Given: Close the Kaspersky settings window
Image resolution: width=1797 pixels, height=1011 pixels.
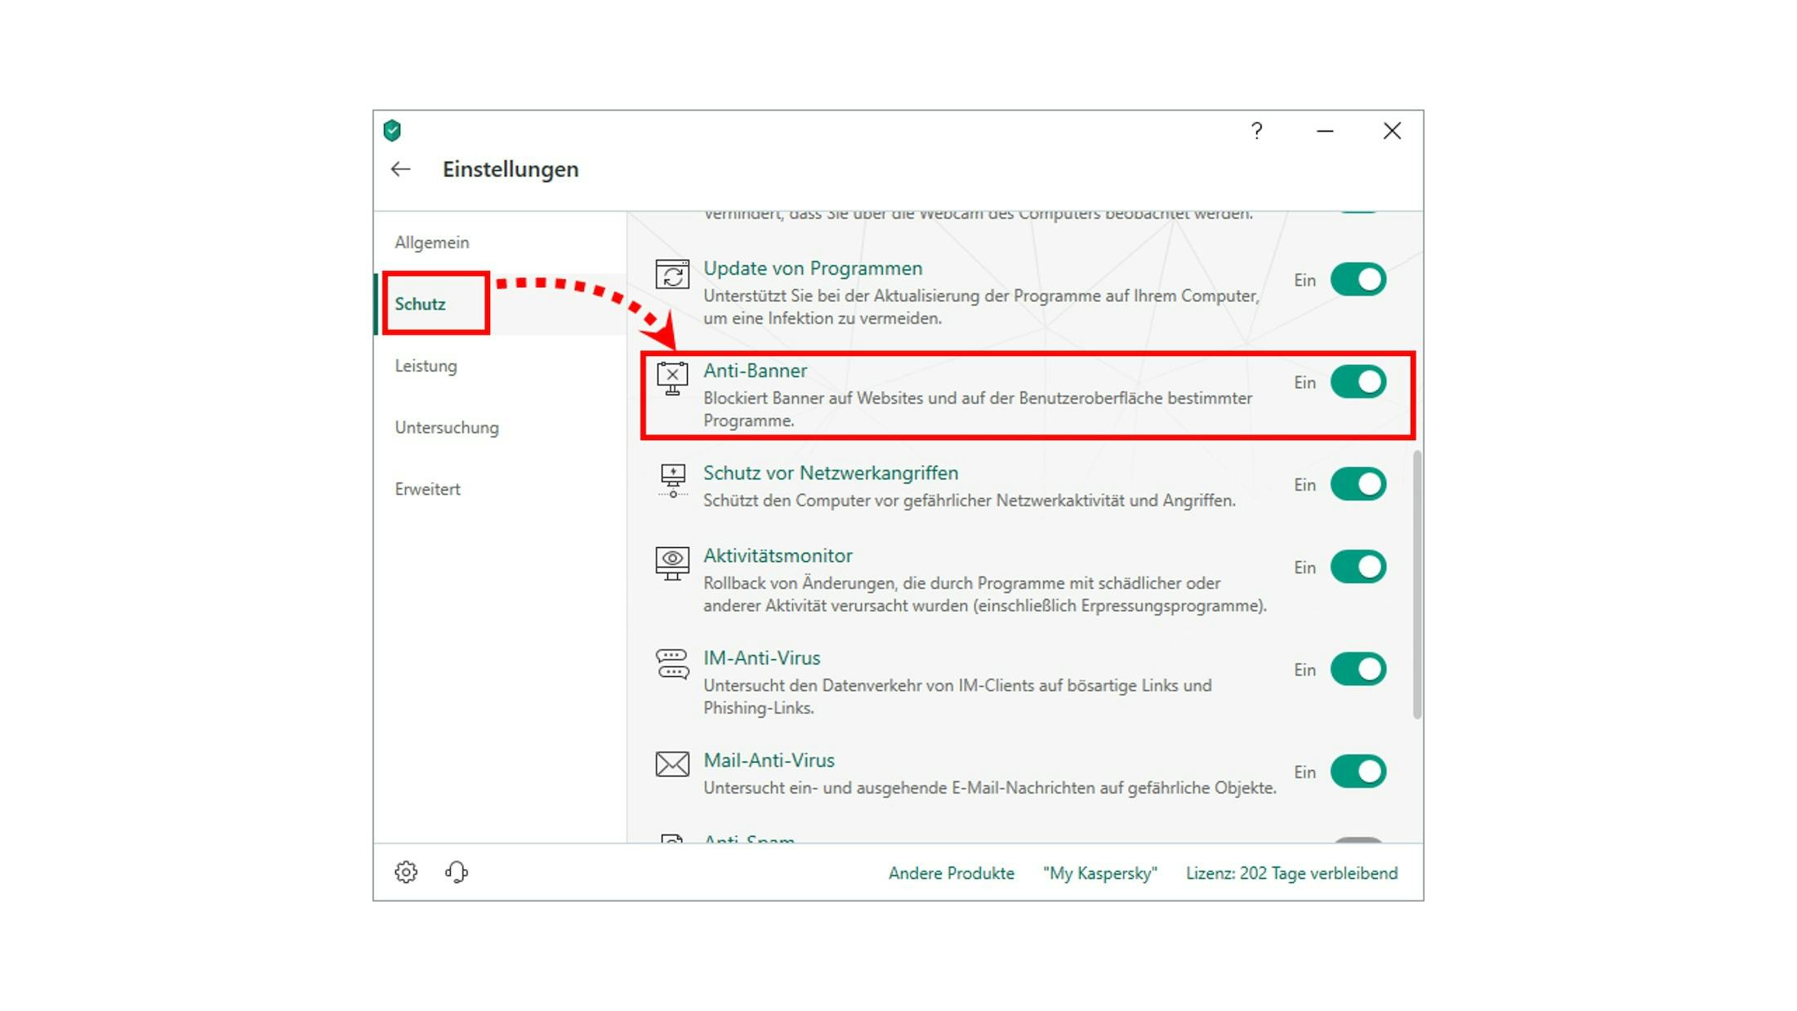Looking at the screenshot, I should coord(1392,131).
